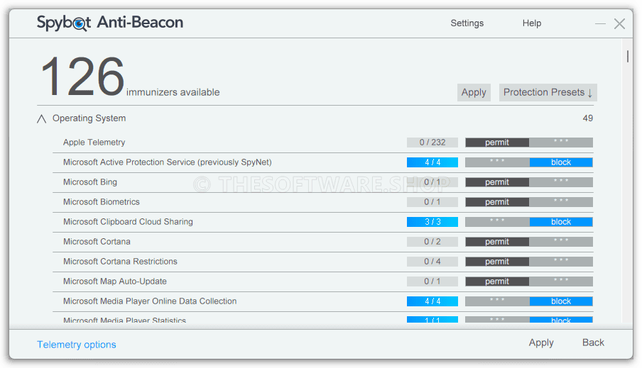
Task: Click the vertical scrollbar thumb
Action: [627, 57]
